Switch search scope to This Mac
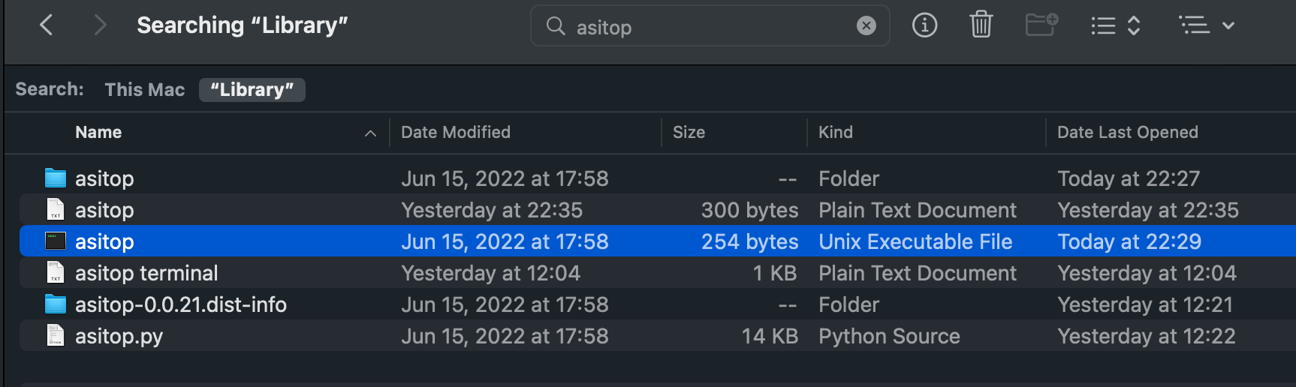Screen dimensions: 1296x387 pyautogui.click(x=144, y=90)
